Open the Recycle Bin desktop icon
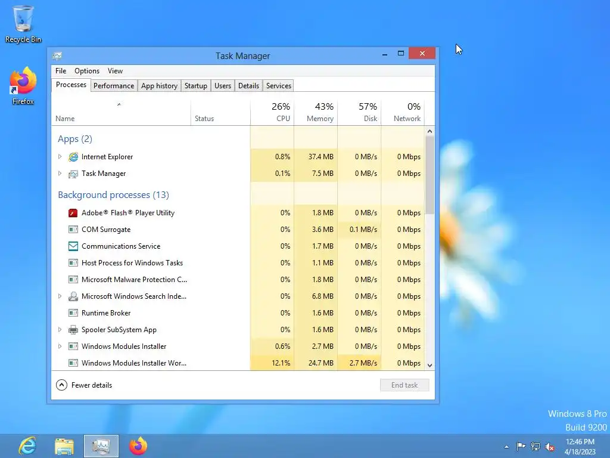Viewport: 610px width, 458px height. (x=23, y=24)
